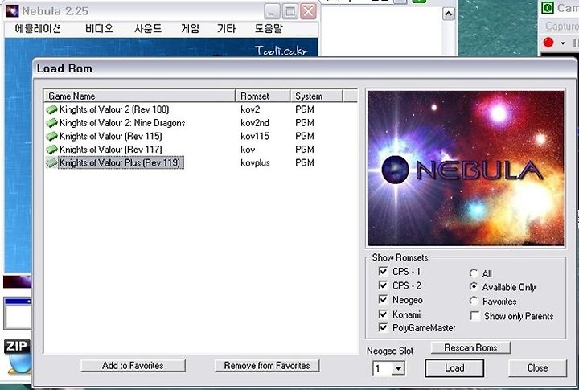Click the red record button in the capture window
Image resolution: width=579 pixels, height=390 pixels.
click(x=548, y=43)
